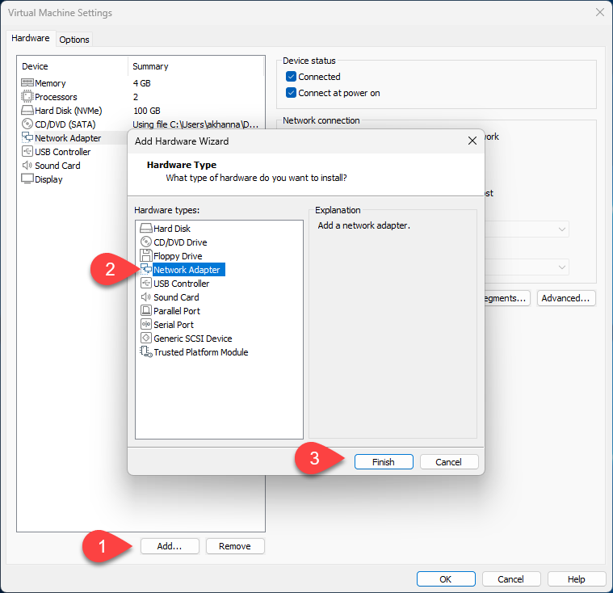Switch to the Hardware tab
The image size is (613, 593).
(x=31, y=38)
